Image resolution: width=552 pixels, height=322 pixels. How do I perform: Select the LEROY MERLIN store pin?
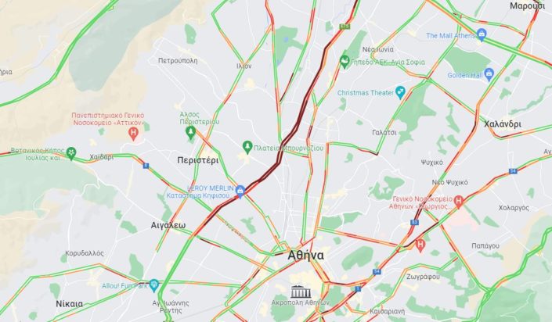(x=240, y=191)
